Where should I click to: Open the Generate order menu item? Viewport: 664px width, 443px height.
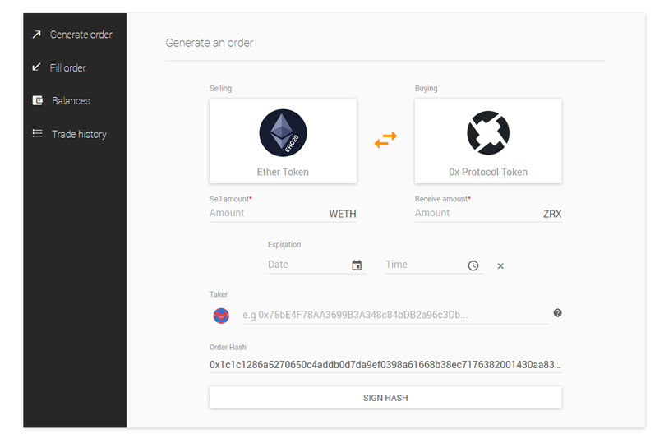coord(75,35)
